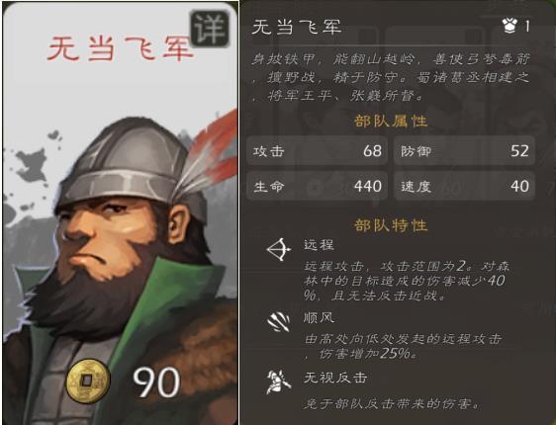
Task: Click the 无视反击 trait name
Action: [335, 378]
